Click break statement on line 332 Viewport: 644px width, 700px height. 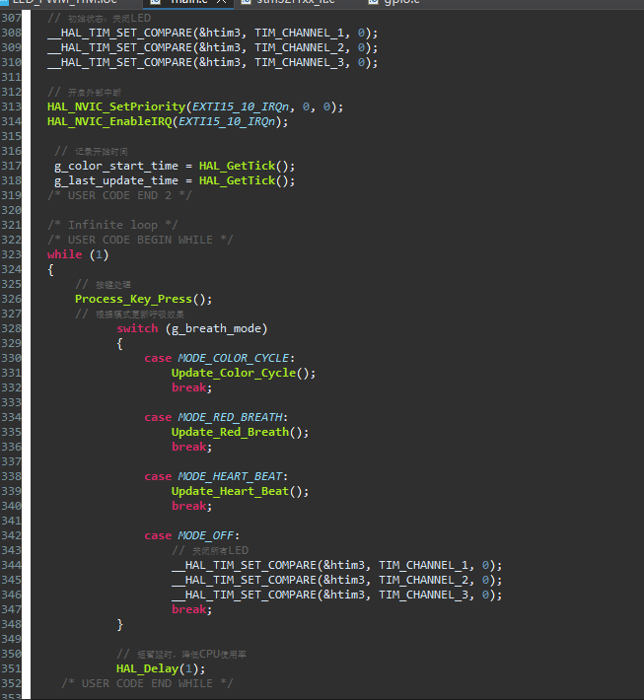coord(189,387)
